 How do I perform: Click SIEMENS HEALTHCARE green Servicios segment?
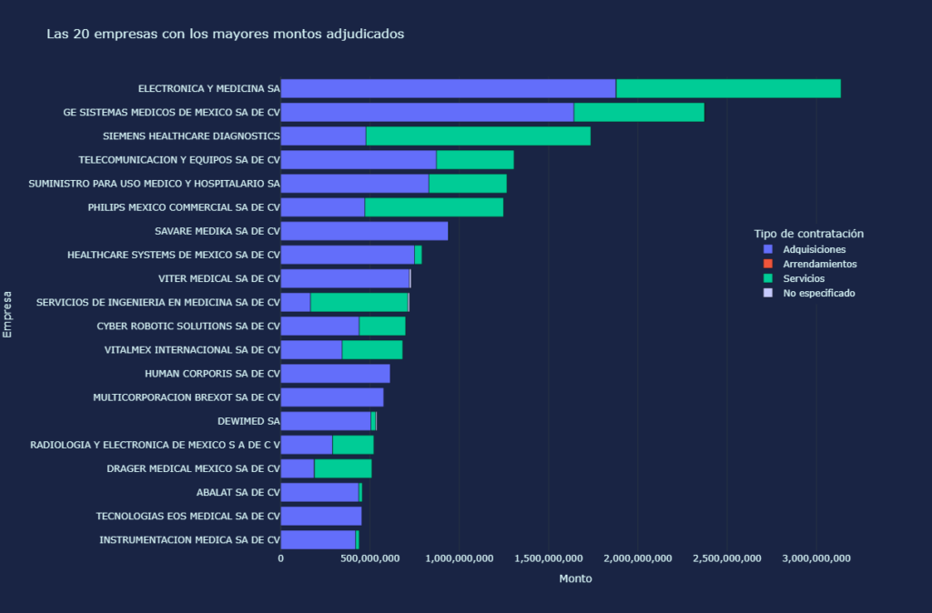tap(479, 136)
